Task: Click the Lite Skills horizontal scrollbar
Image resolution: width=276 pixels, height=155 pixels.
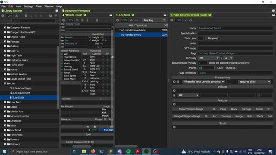Action: tap(126, 146)
